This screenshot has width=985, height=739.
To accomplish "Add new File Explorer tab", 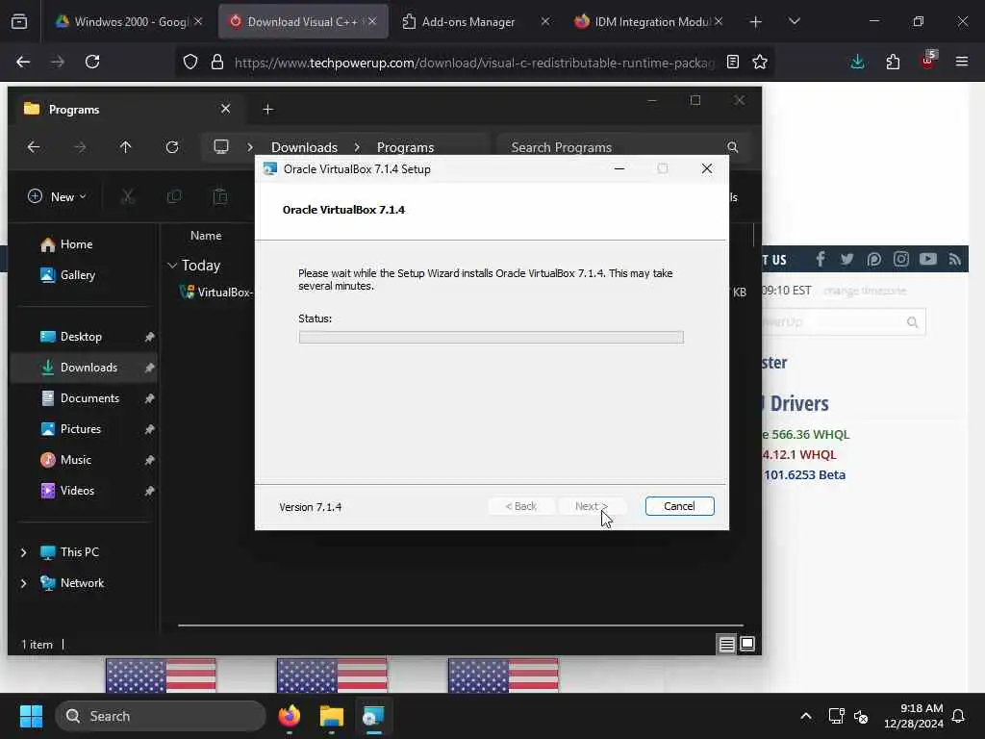I will click(x=268, y=110).
